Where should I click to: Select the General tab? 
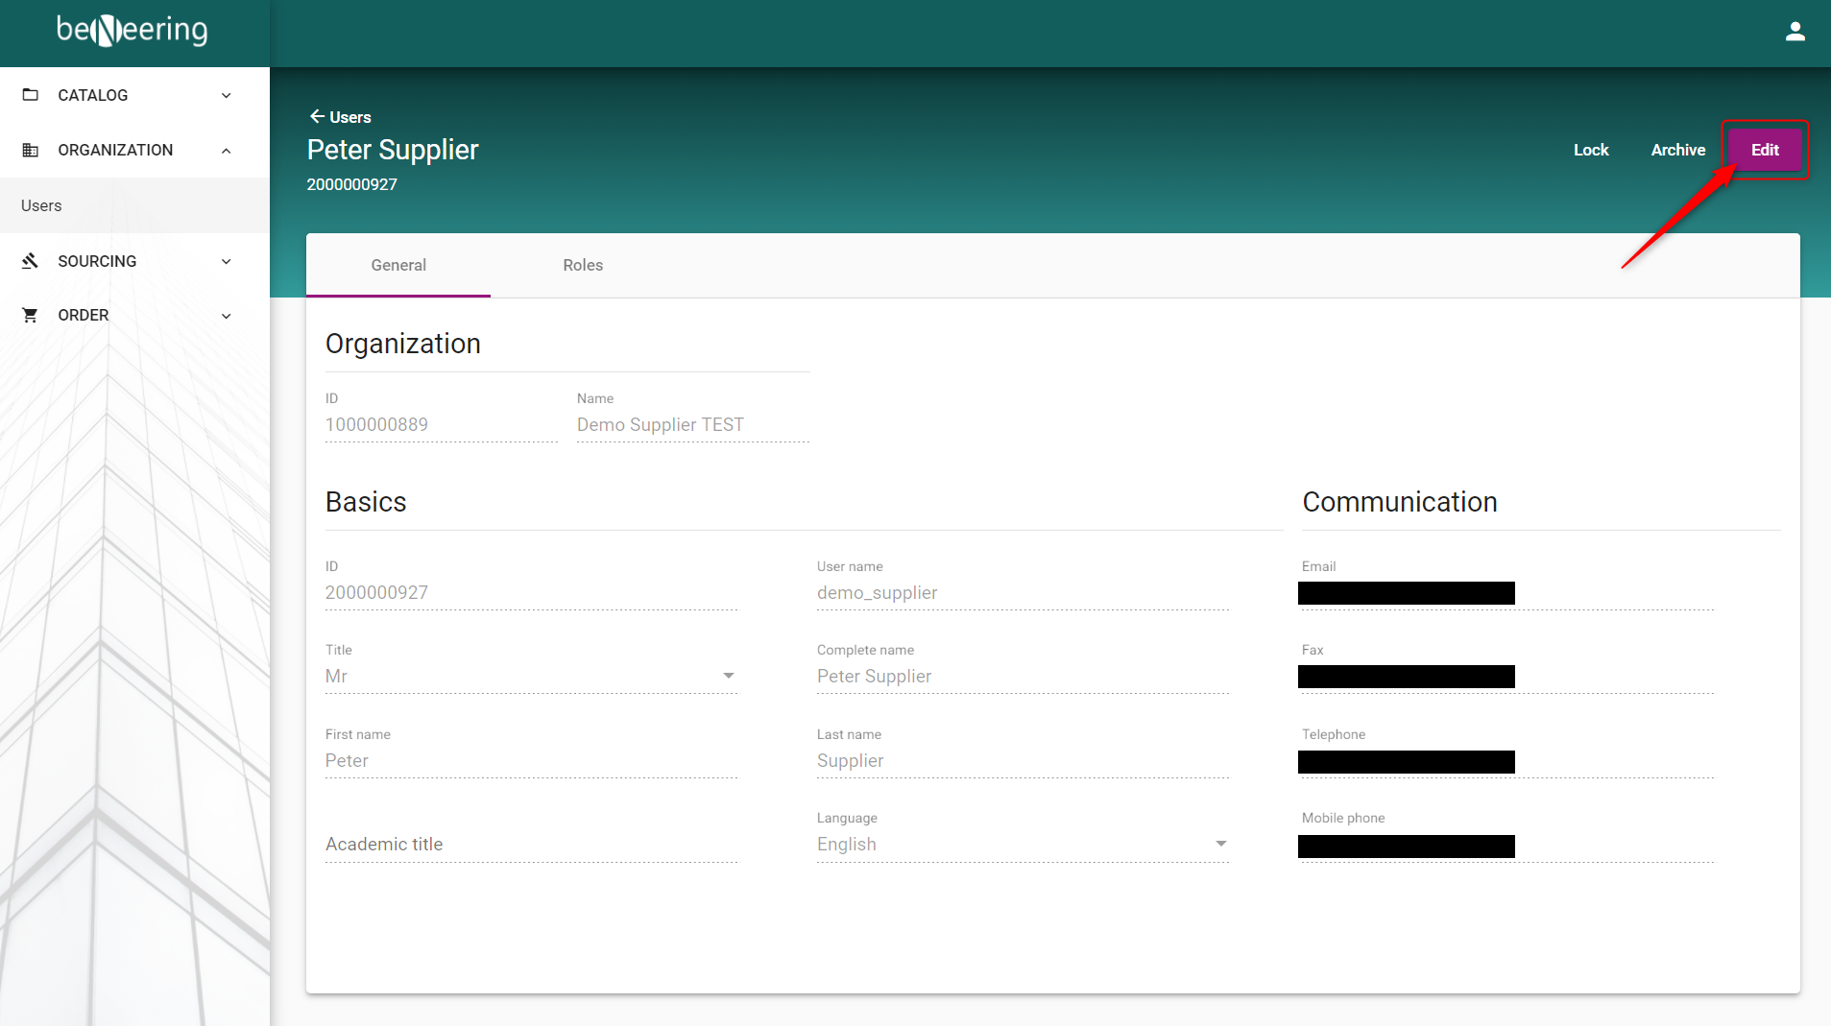[398, 265]
